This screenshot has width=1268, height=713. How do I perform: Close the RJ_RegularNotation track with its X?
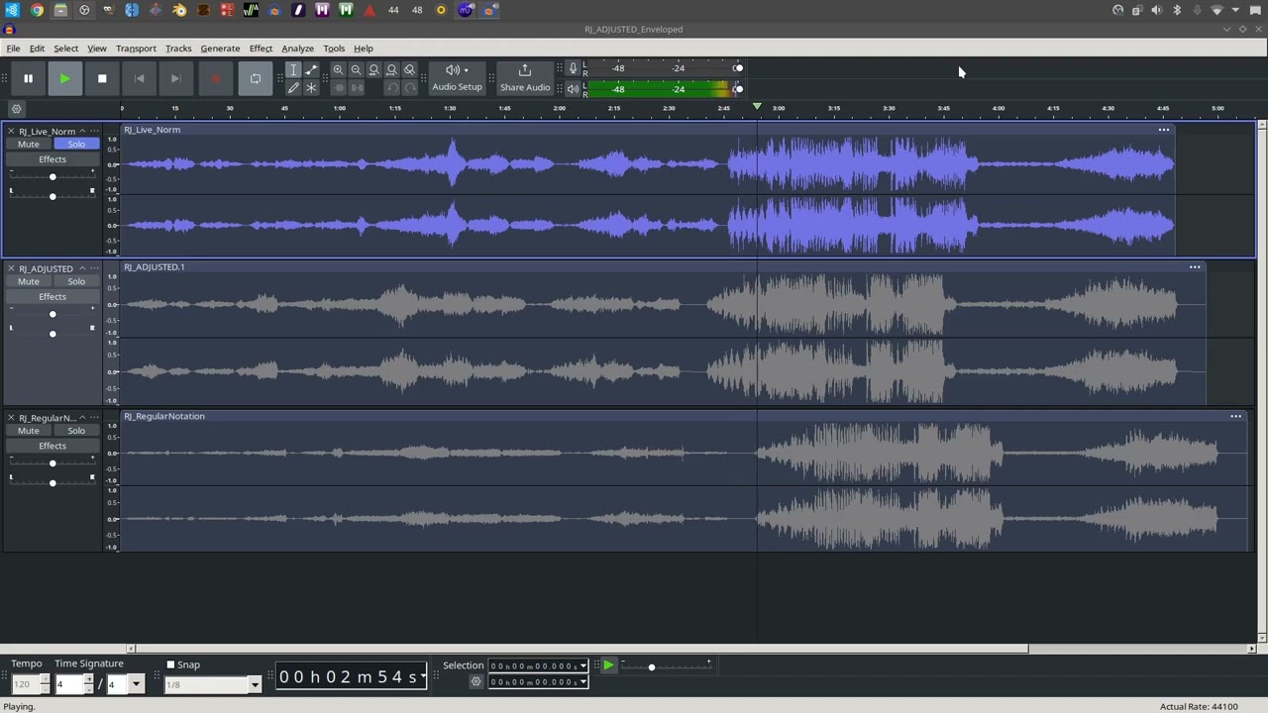click(11, 418)
